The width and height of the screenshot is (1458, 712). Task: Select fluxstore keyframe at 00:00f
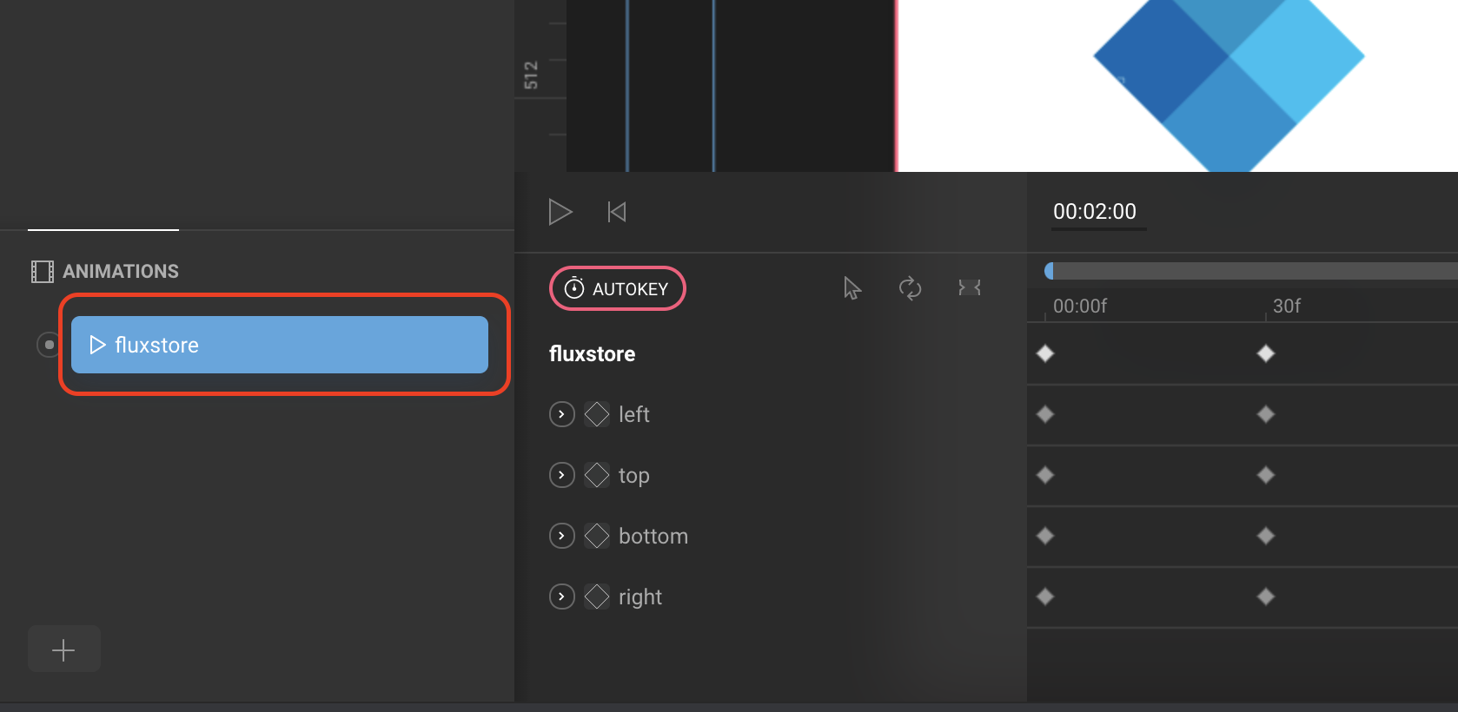(1045, 353)
